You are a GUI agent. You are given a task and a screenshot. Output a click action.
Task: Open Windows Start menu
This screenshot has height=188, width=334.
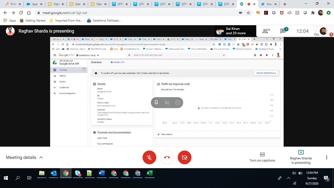pyautogui.click(x=6, y=178)
